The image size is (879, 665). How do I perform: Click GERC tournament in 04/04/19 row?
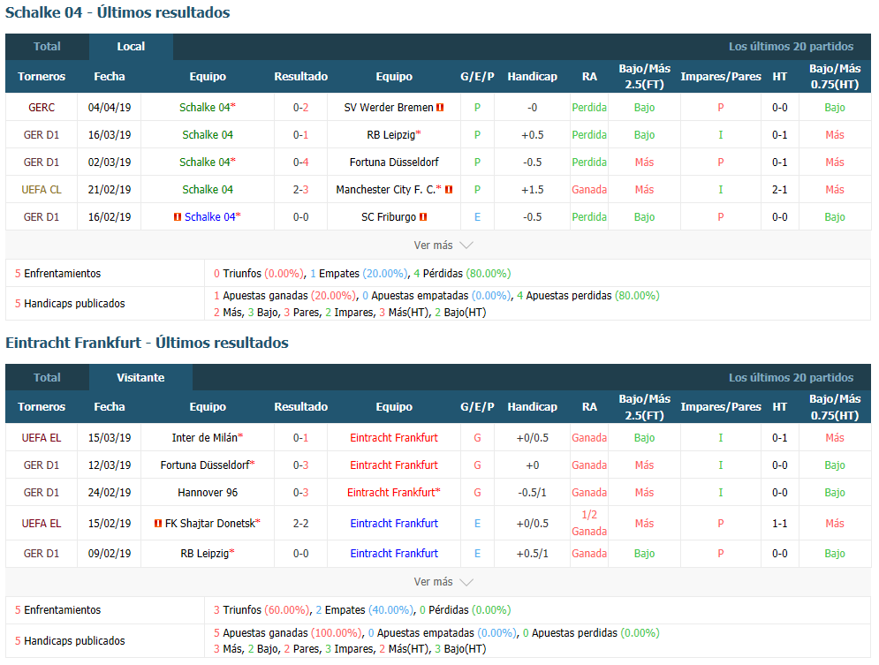[42, 108]
